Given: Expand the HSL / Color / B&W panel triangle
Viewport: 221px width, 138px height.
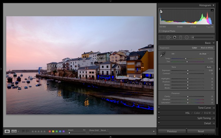Looking at the screenshot, I should coord(214,113).
